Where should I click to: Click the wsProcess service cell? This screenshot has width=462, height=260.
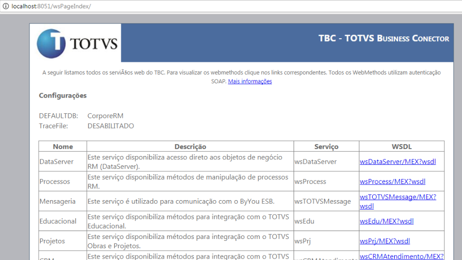(326, 182)
